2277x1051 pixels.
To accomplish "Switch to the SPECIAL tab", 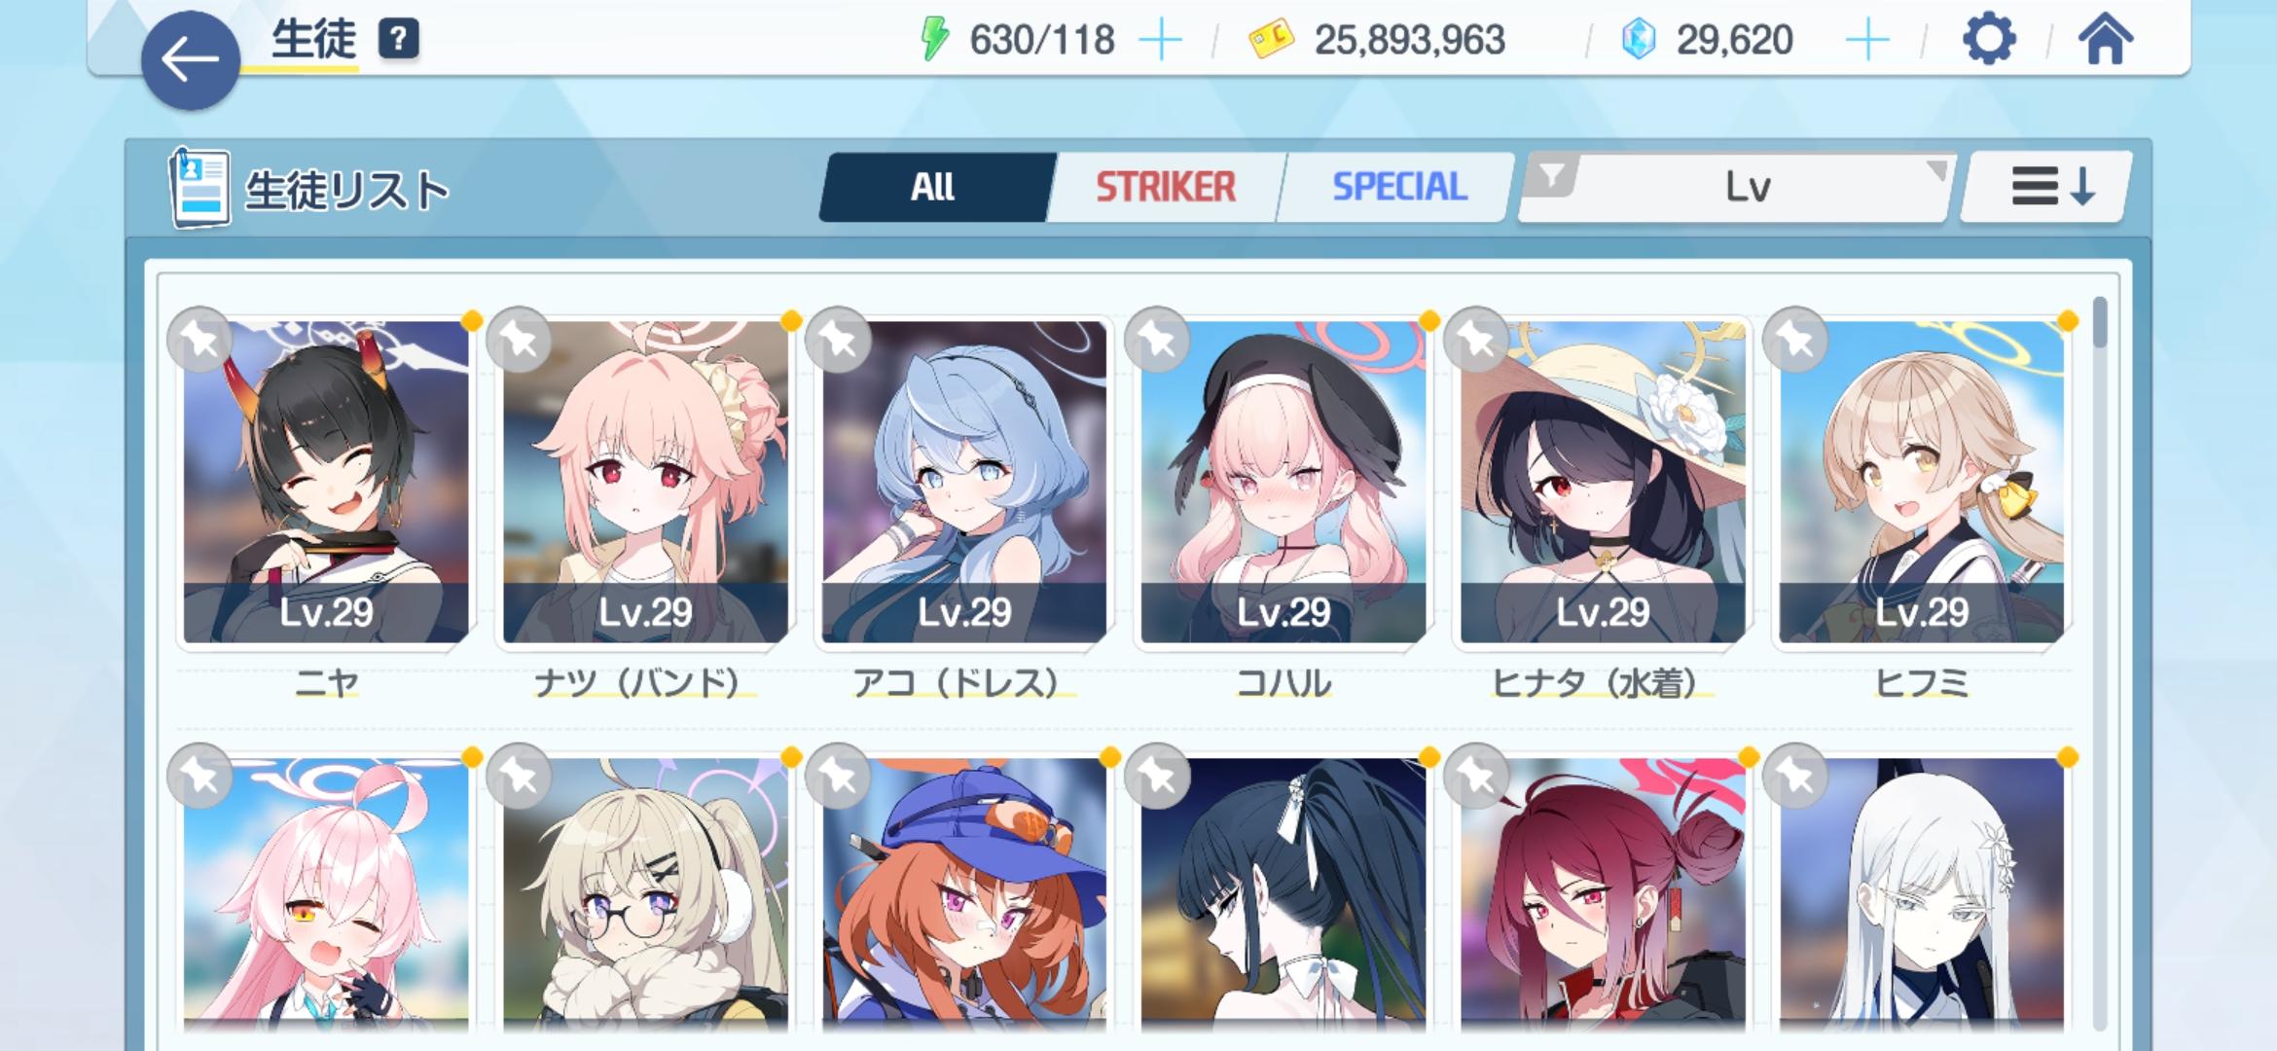I will coord(1399,187).
